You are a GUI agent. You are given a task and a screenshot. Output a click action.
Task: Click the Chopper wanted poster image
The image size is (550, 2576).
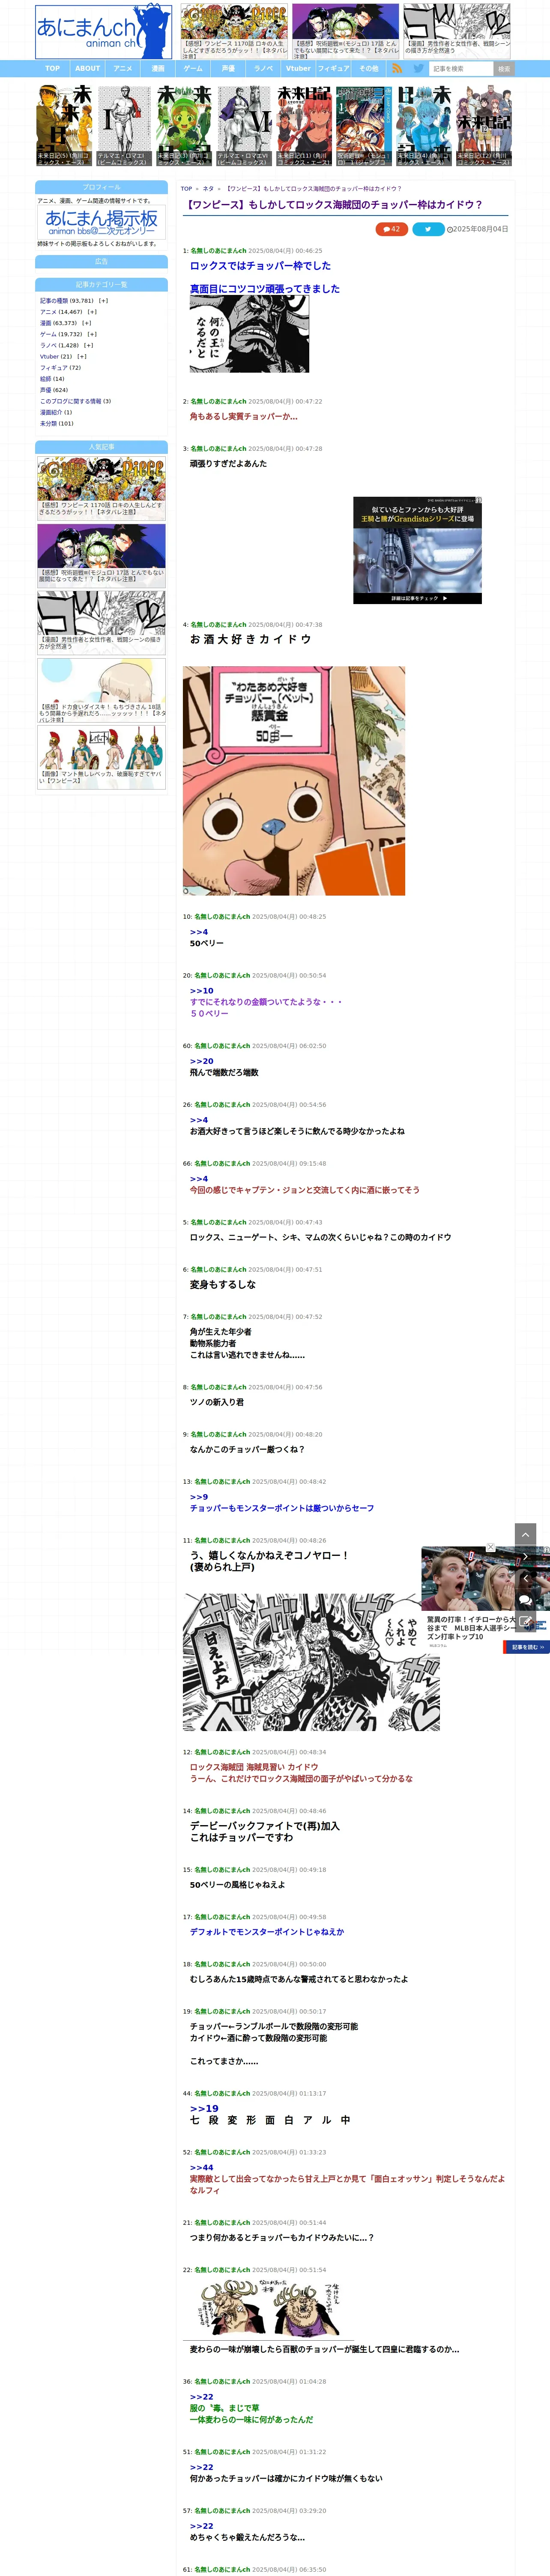pyautogui.click(x=293, y=780)
